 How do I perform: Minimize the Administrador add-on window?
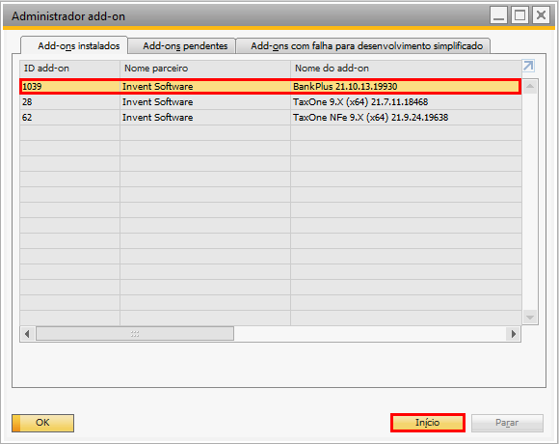498,15
